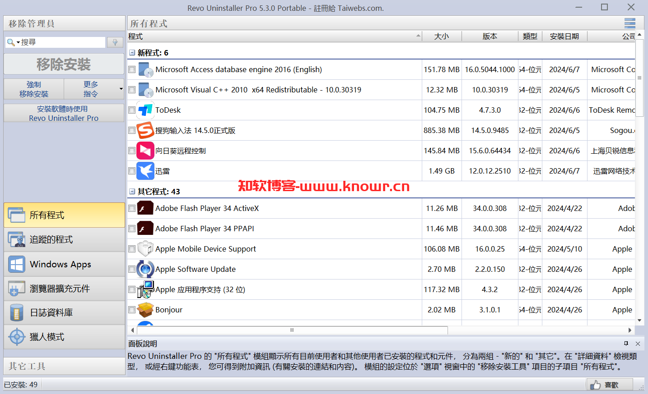This screenshot has height=394, width=648.
Task: Check the 向日葵远程控制 checkbox
Action: coord(132,151)
